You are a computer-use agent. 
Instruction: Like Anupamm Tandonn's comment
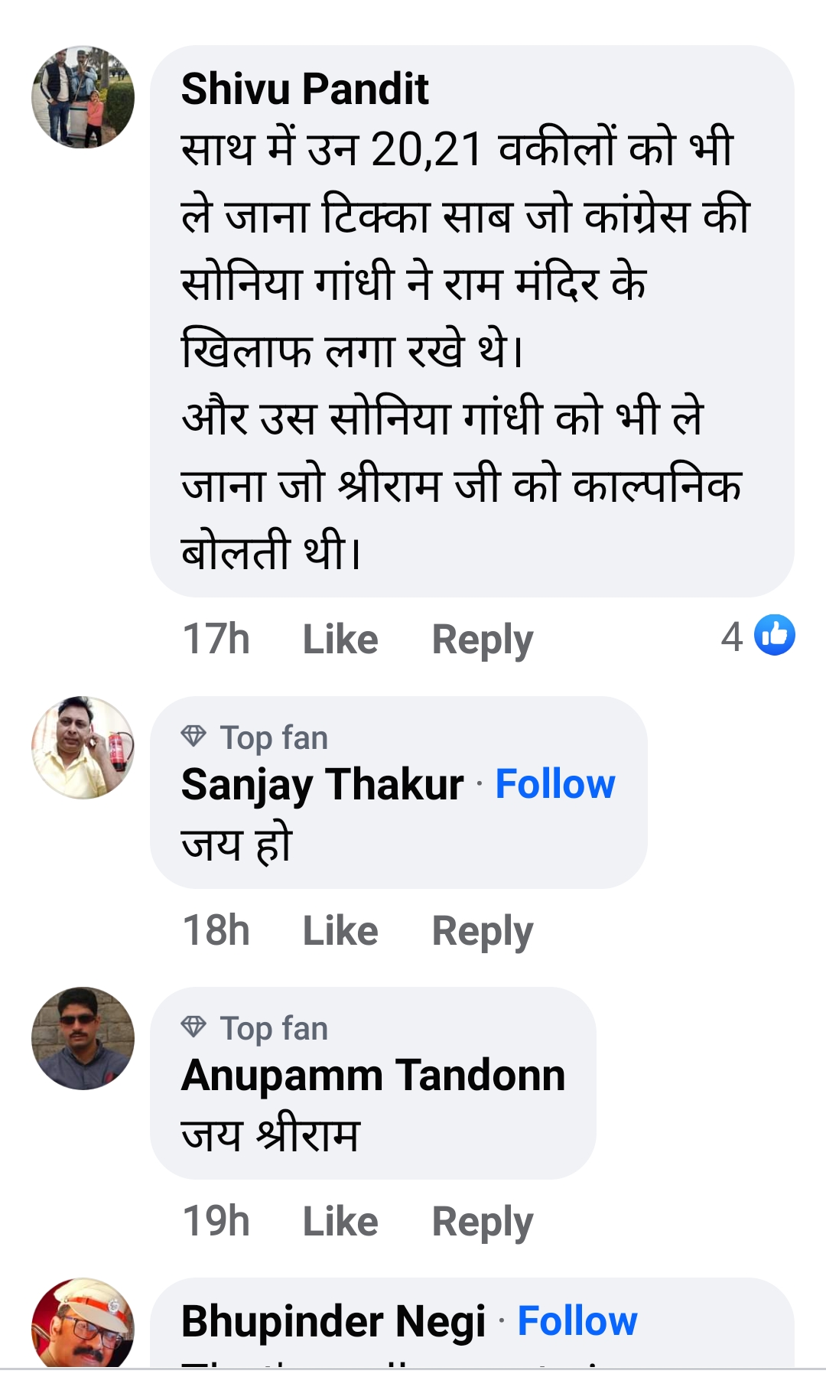pyautogui.click(x=340, y=1221)
